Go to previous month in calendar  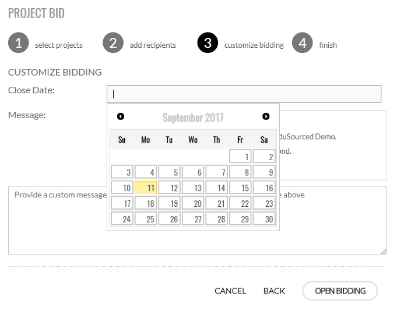(x=121, y=116)
